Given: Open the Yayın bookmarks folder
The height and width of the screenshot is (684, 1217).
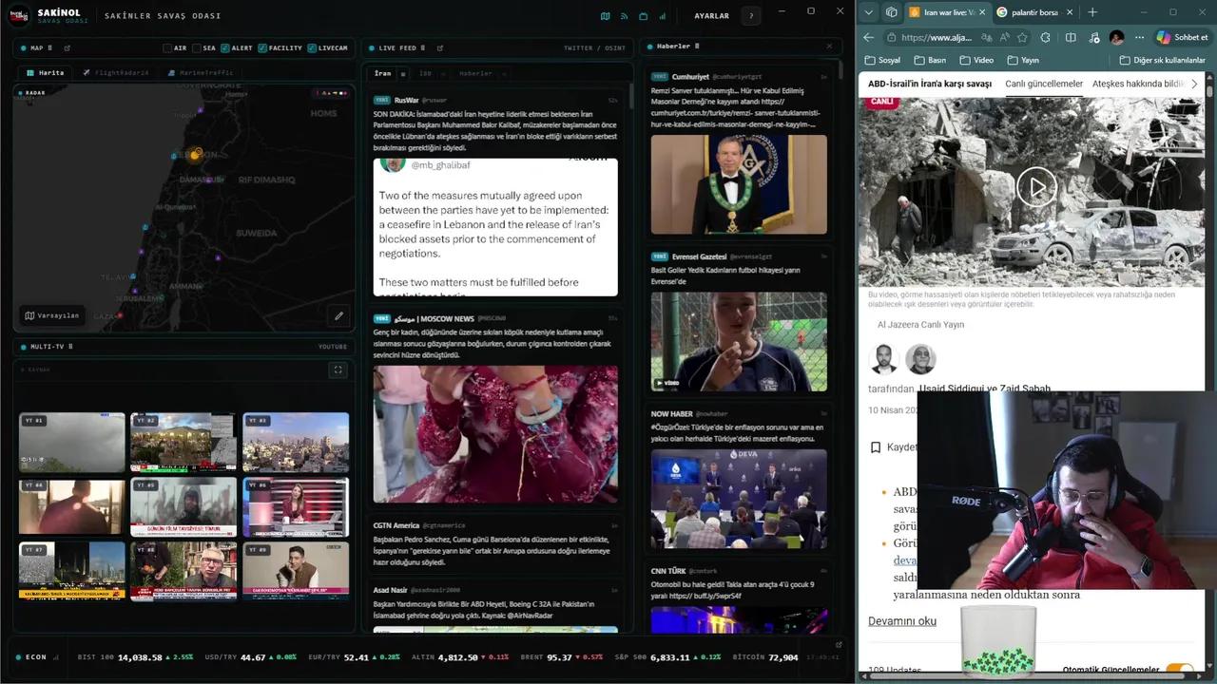Looking at the screenshot, I should pyautogui.click(x=1023, y=60).
